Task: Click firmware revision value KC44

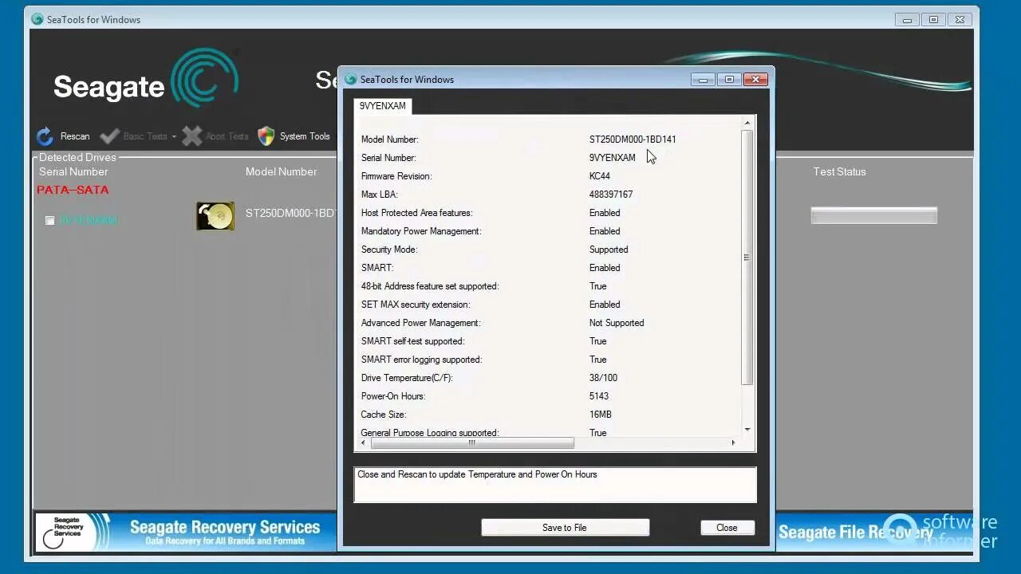Action: pyautogui.click(x=600, y=176)
